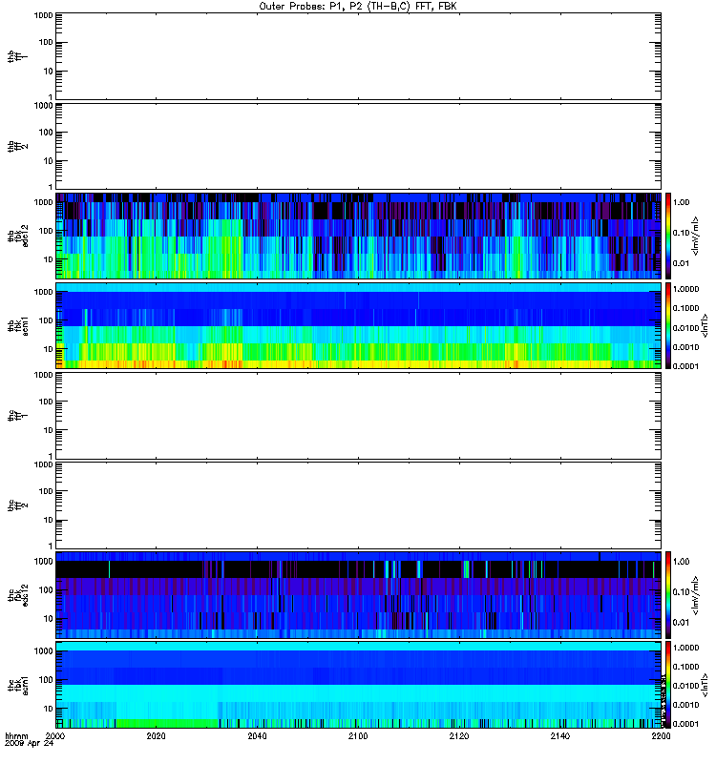716x763 pixels.
Task: Click the 0.01 tick on thb edc12 colorbar
Action: 681,263
